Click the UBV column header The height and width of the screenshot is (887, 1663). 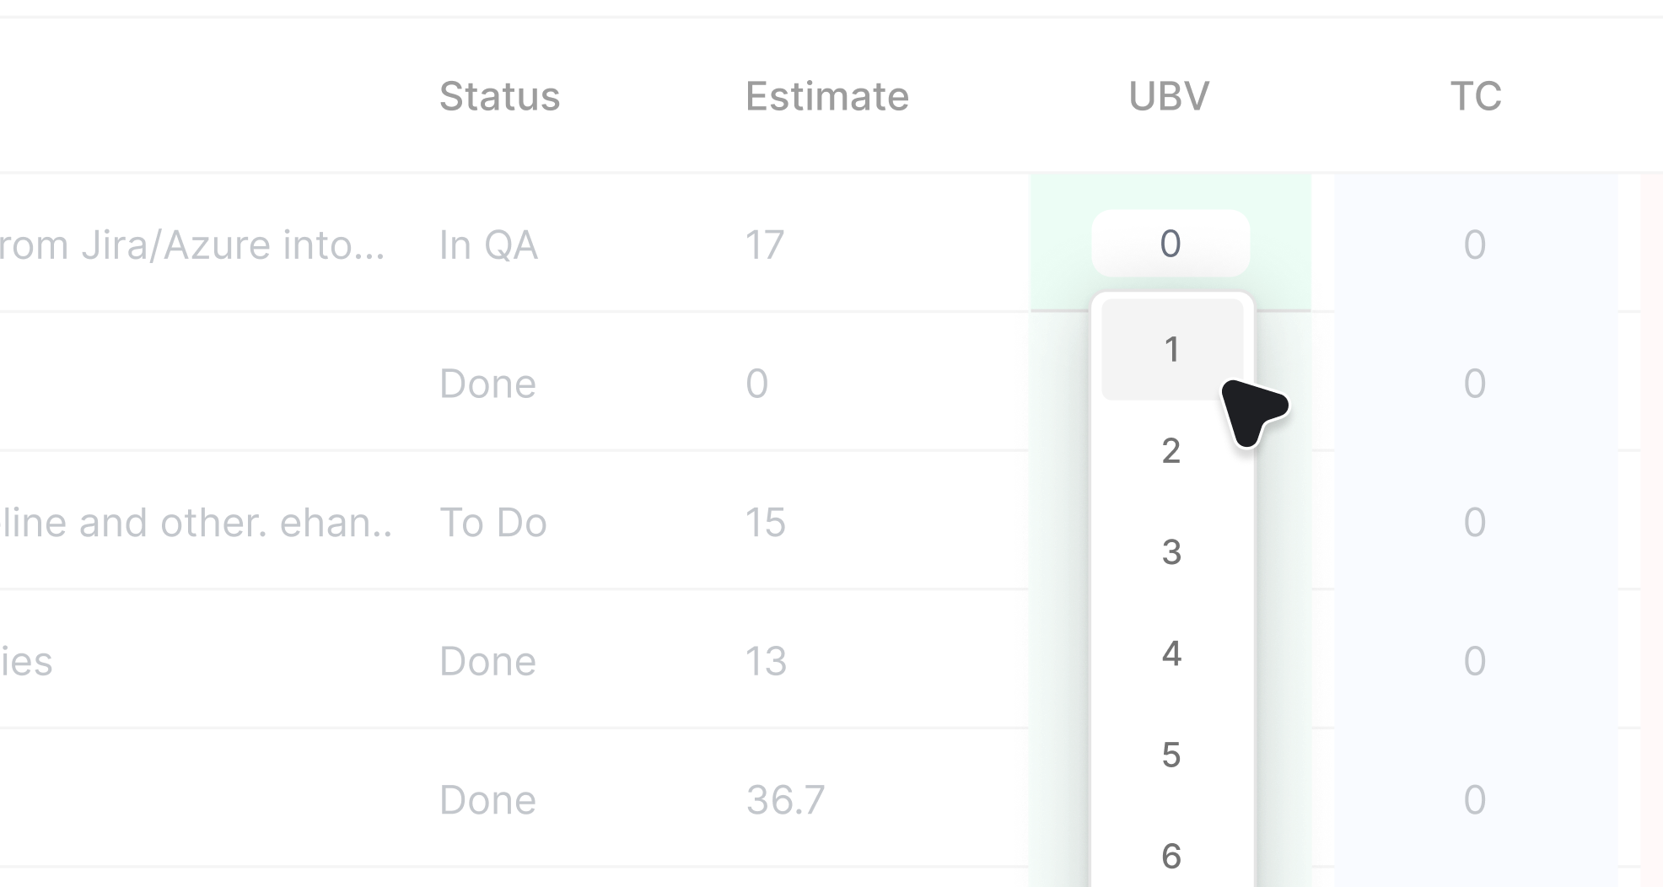pyautogui.click(x=1169, y=96)
